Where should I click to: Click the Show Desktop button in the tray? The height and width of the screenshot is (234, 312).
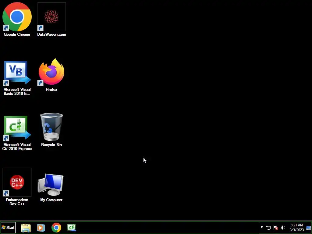coord(308,227)
